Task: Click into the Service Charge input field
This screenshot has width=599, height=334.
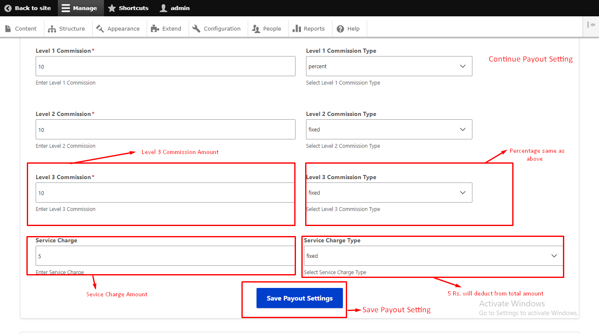Action: coord(166,256)
